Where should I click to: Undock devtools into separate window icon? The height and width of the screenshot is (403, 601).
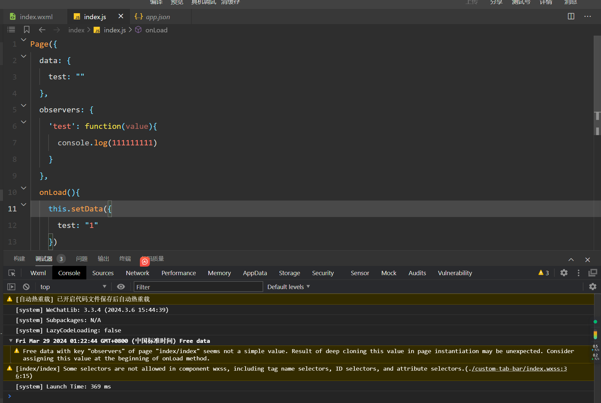coord(593,273)
